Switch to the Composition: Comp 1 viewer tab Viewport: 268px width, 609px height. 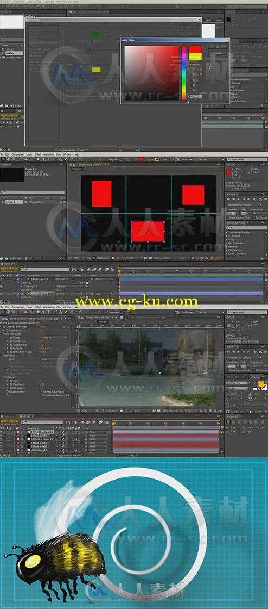[x=91, y=164]
